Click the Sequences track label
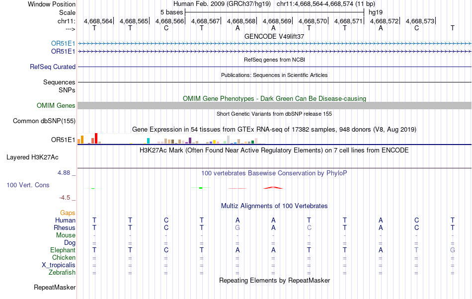The image size is (472, 299). (x=59, y=82)
